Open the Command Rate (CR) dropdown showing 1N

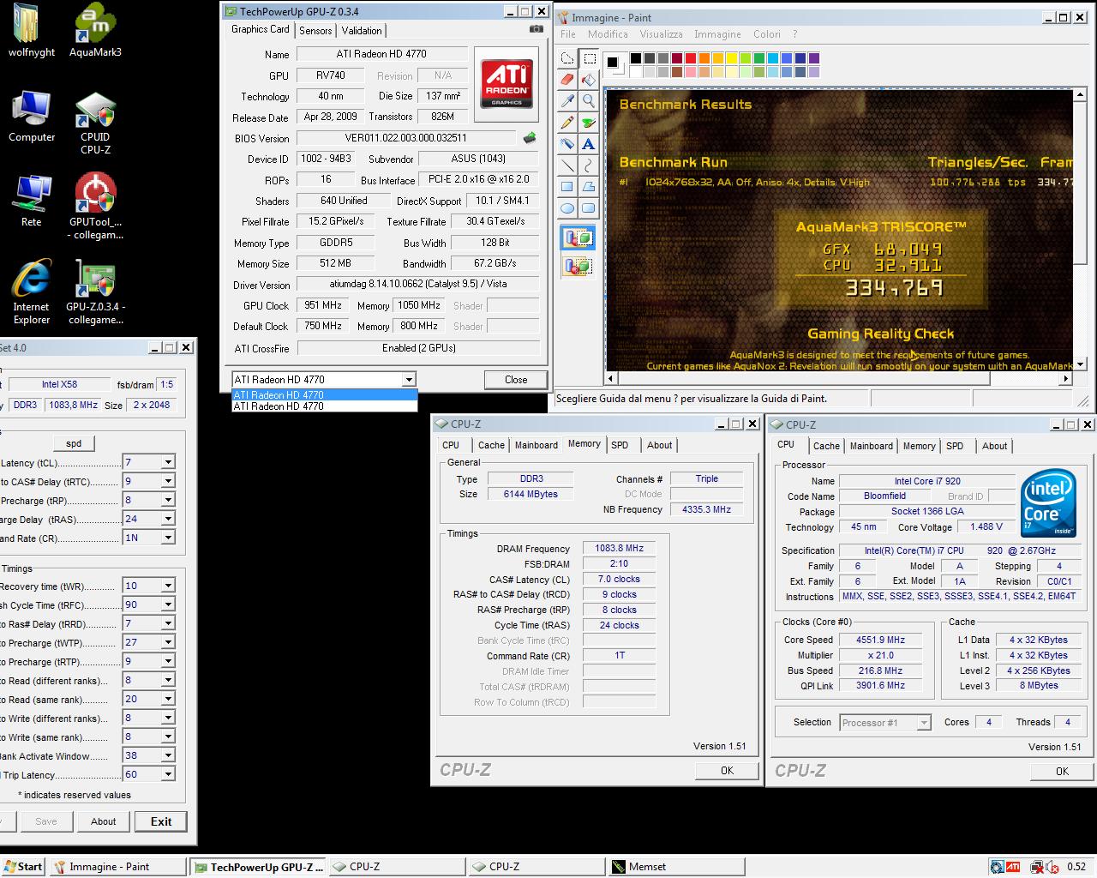(x=168, y=538)
